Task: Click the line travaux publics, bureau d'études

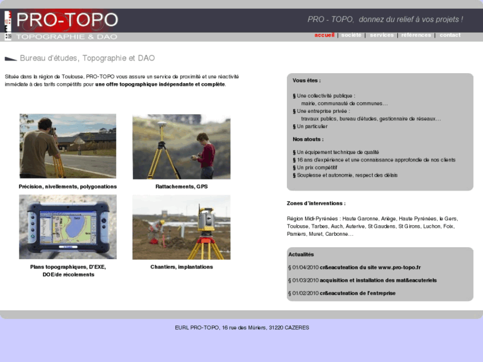Action: pos(371,119)
